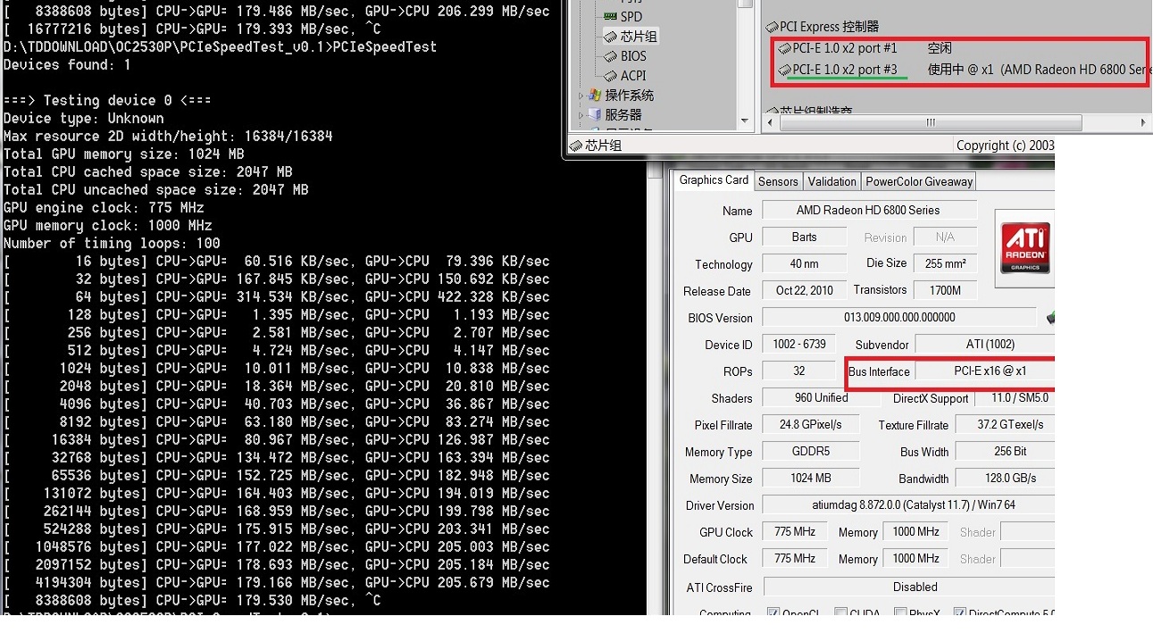The width and height of the screenshot is (1153, 633).
Task: Select the 操作系统 tree item label
Action: pyautogui.click(x=630, y=95)
